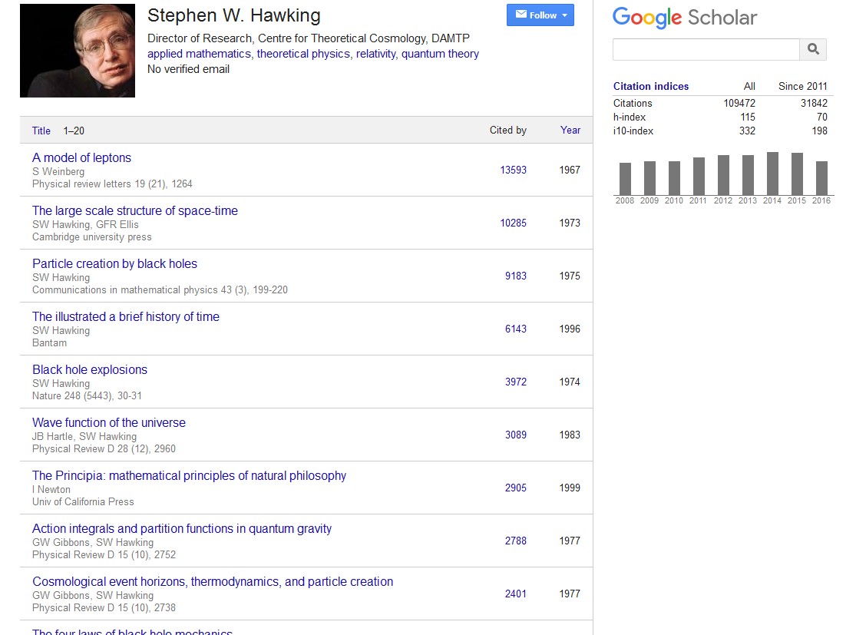Click the 'Since 2011' column label

(802, 86)
